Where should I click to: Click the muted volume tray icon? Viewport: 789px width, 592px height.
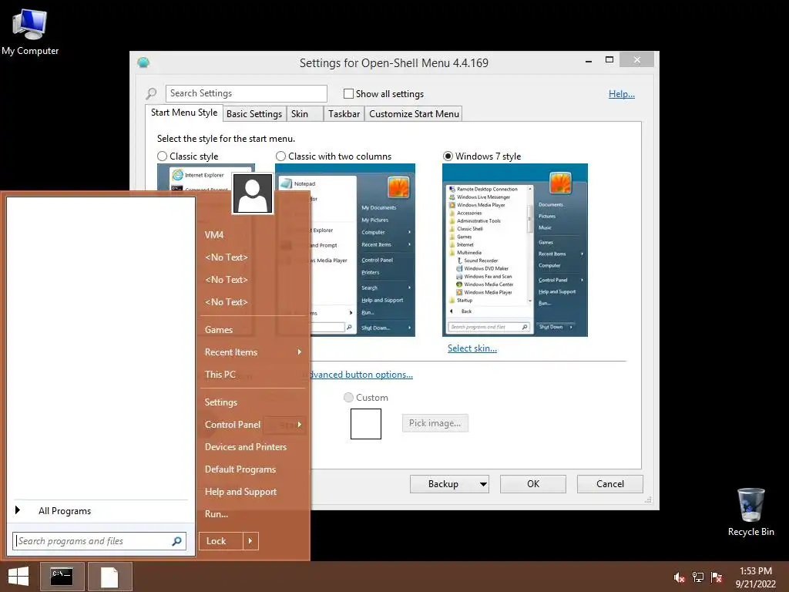tap(679, 577)
